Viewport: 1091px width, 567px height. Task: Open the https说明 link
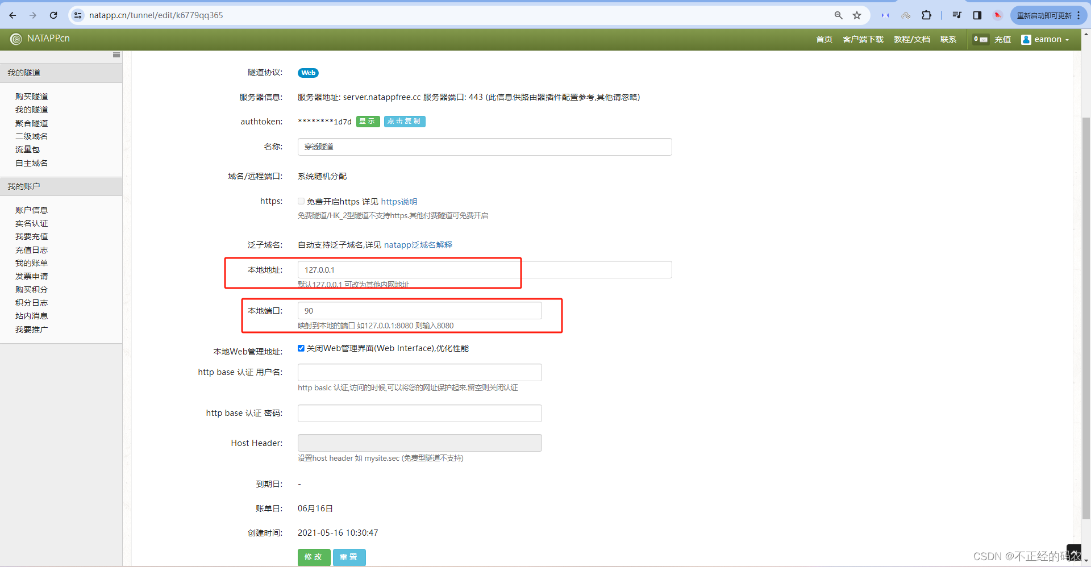point(399,202)
